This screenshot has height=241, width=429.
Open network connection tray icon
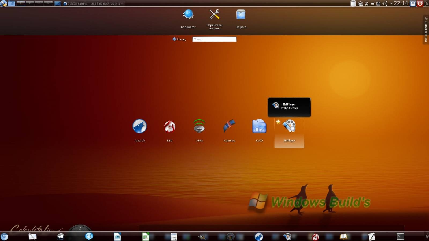coord(378,3)
